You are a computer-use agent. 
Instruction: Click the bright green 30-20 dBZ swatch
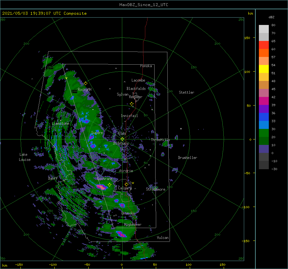[x=264, y=133]
